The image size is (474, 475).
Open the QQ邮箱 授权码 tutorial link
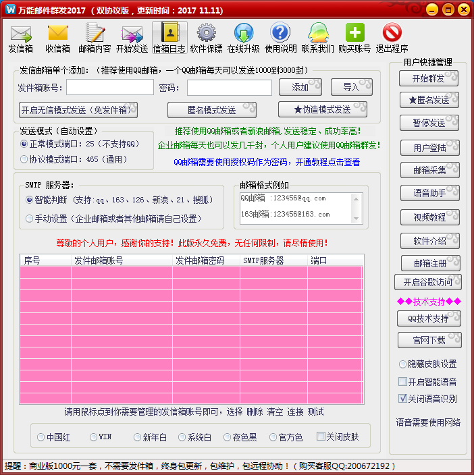tap(267, 162)
